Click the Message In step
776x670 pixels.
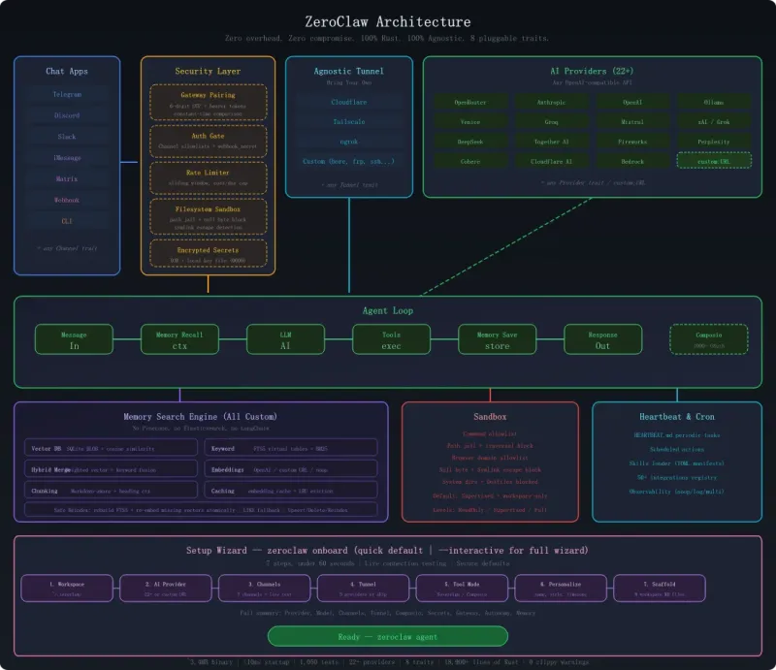pyautogui.click(x=74, y=339)
